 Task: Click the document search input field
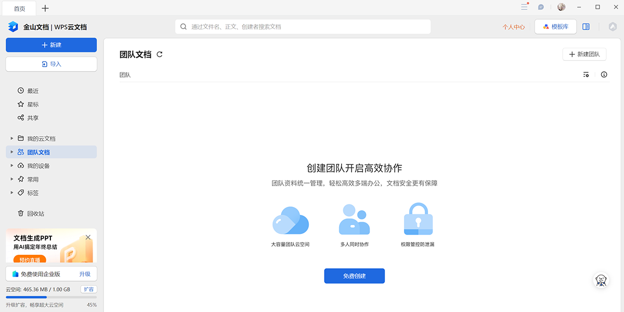point(307,27)
